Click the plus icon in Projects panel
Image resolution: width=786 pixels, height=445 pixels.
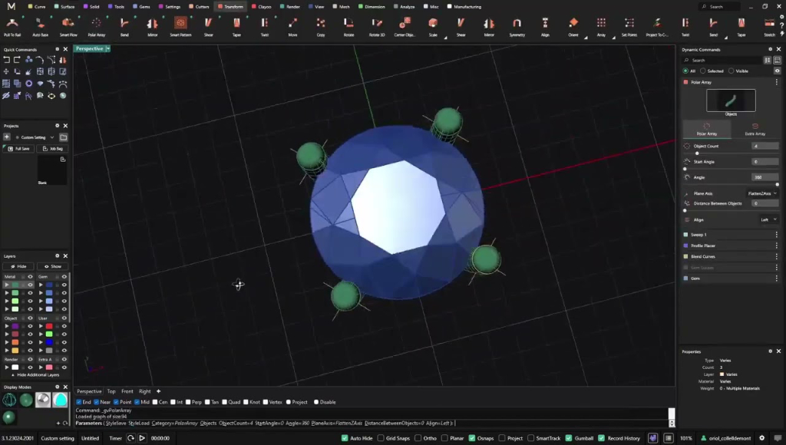click(x=6, y=137)
